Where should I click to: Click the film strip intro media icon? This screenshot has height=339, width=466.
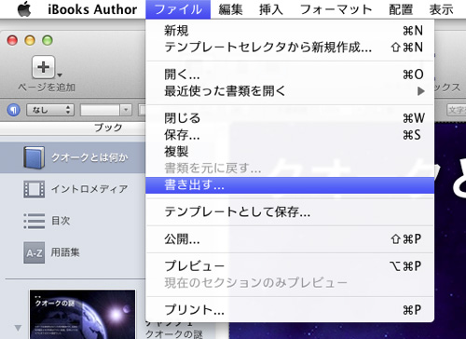click(34, 189)
